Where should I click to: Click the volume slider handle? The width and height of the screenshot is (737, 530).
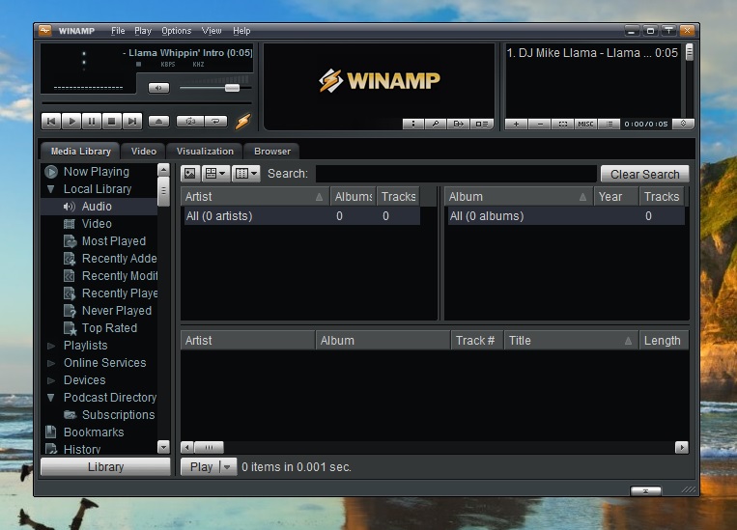(x=232, y=88)
